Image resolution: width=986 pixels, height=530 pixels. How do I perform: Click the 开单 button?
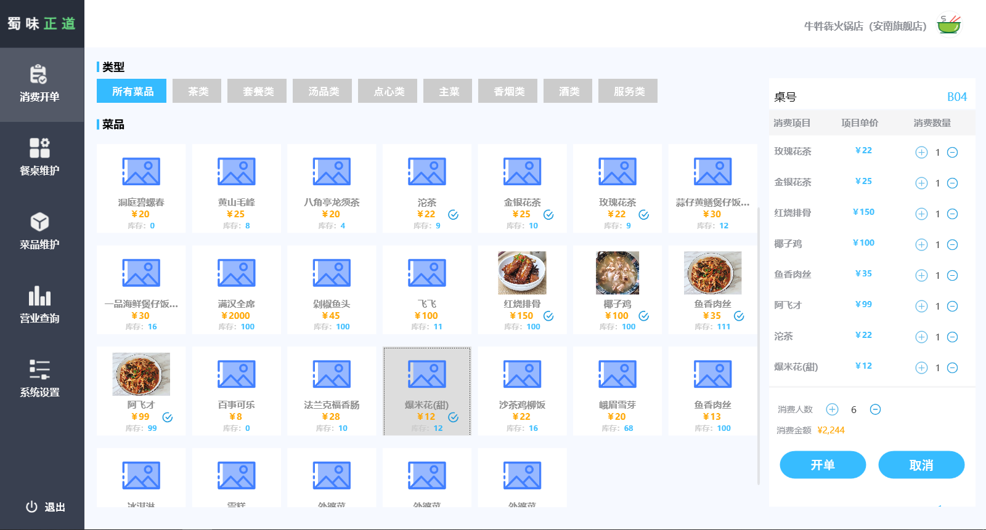pyautogui.click(x=823, y=465)
